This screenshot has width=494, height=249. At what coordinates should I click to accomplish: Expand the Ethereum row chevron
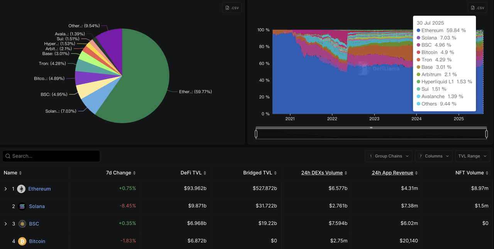coord(5,189)
